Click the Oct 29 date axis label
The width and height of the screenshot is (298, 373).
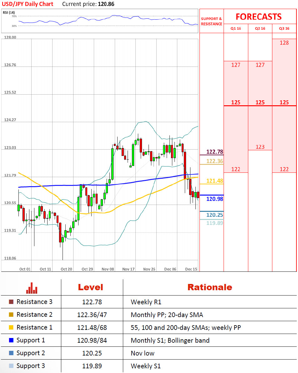tap(87, 269)
